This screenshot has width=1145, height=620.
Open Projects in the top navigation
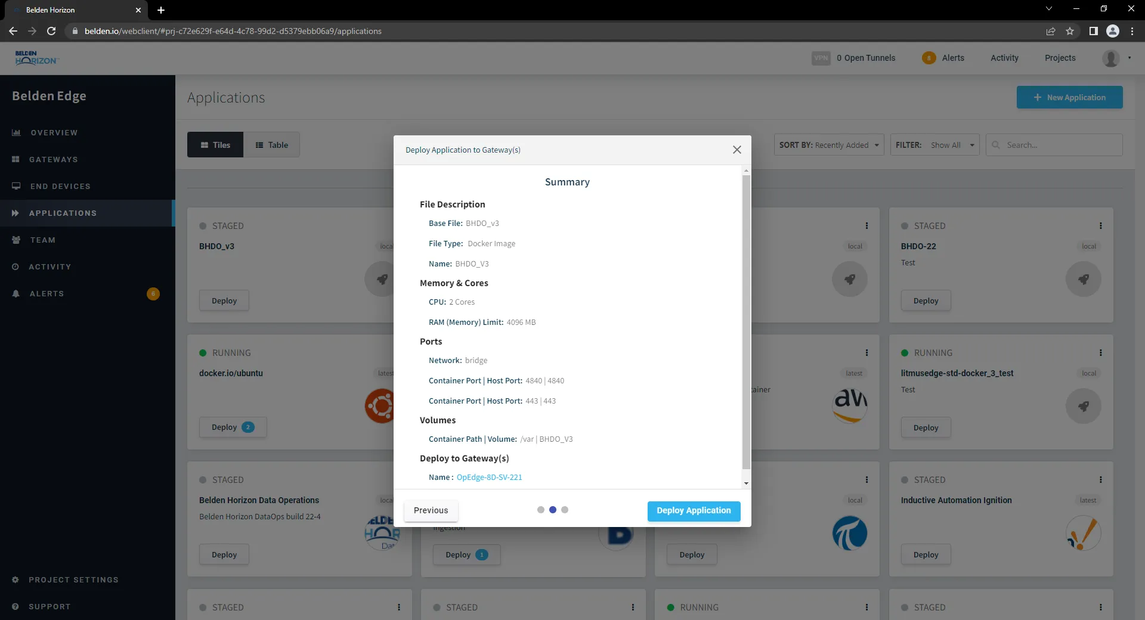1060,58
